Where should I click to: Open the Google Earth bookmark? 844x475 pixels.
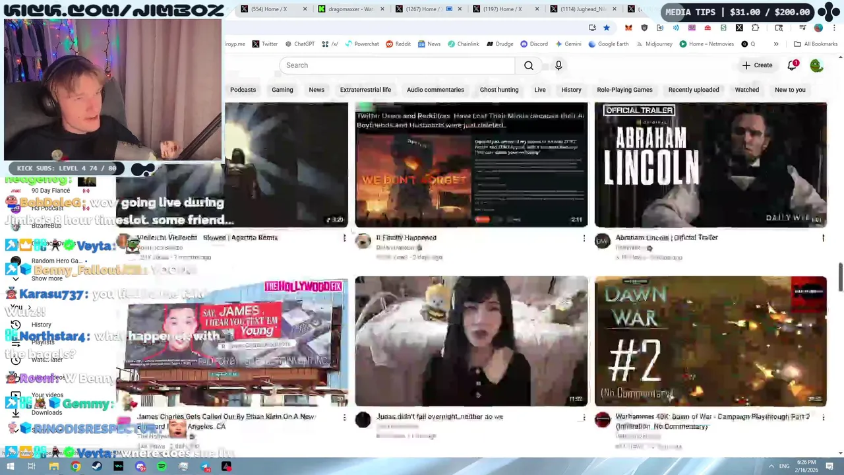tap(609, 44)
